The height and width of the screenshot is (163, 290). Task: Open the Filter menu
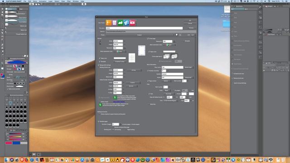pos(69,1)
